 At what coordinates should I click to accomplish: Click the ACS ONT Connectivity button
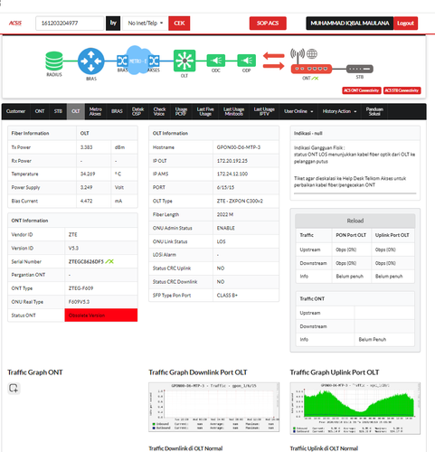tap(362, 90)
